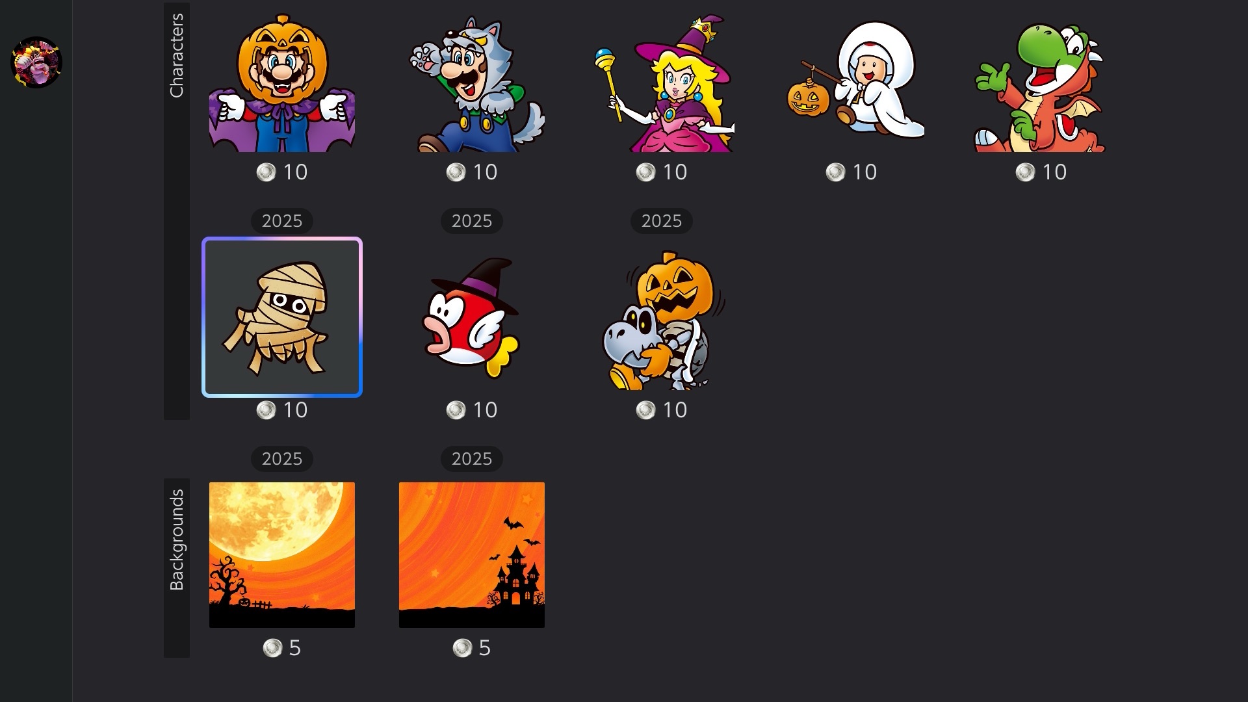The width and height of the screenshot is (1248, 702).
Task: Click 2025 tag above Dry Bones
Action: pos(662,221)
